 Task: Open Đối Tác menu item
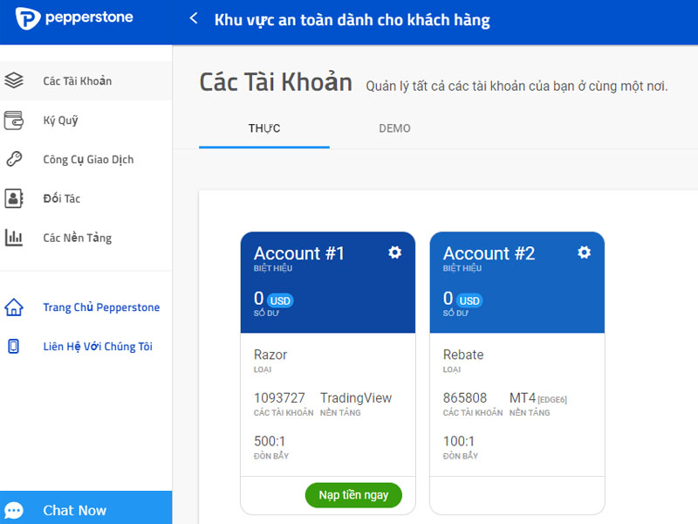pyautogui.click(x=86, y=198)
